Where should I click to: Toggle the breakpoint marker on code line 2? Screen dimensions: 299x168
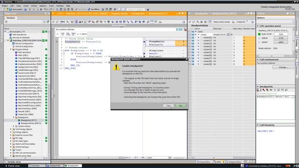57,42
